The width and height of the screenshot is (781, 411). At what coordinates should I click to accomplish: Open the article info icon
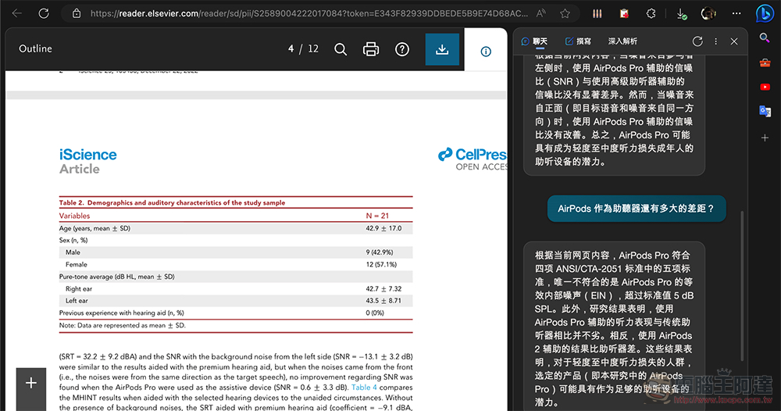coord(486,52)
